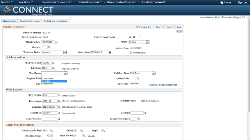Click the Dot-Line lookup magnifier
Screen dimensions: 250x140
point(145,113)
